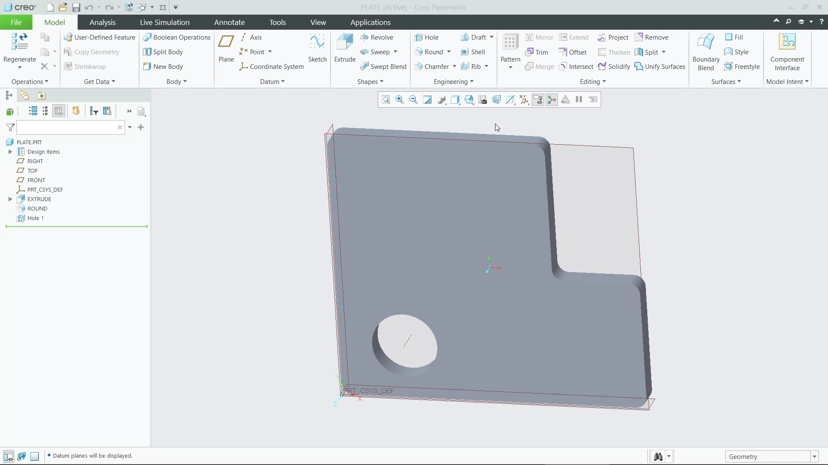Select Hole 1 in the model tree
The width and height of the screenshot is (828, 465).
pyautogui.click(x=35, y=218)
